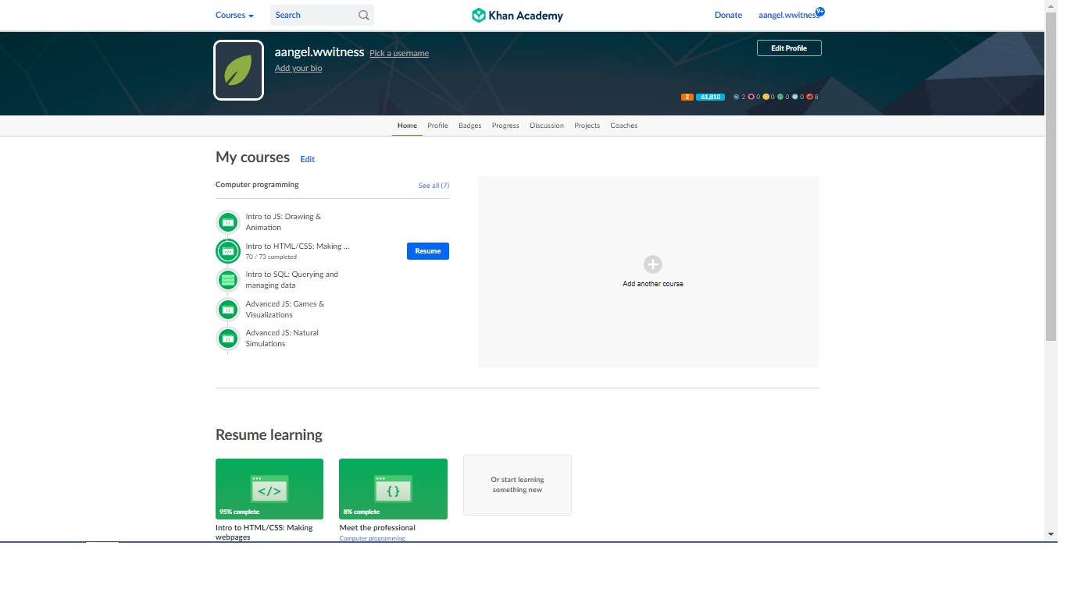
Task: Click the yellow sun badge icon
Action: point(765,97)
